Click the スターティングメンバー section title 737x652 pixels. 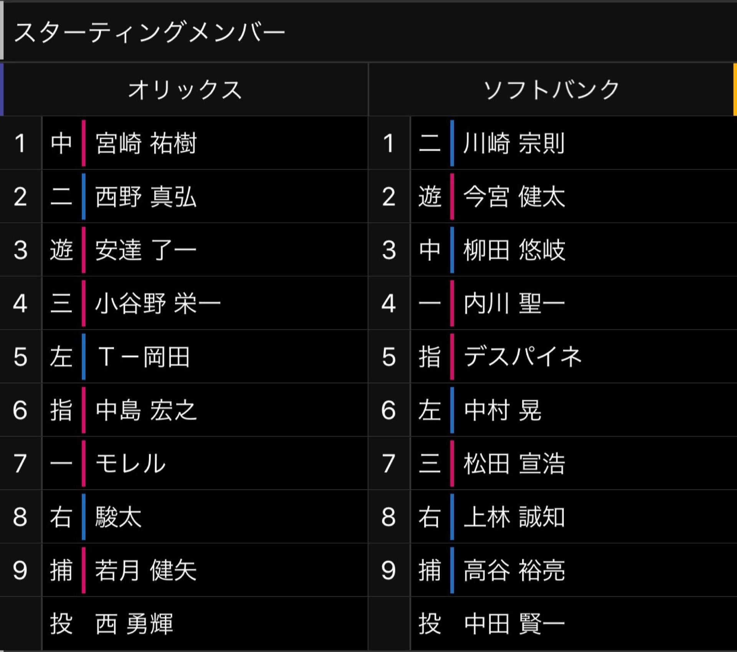(x=149, y=31)
